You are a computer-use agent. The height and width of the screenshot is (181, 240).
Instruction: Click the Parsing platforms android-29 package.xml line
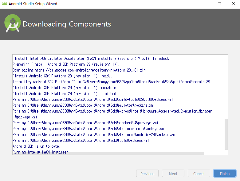tap(94, 135)
